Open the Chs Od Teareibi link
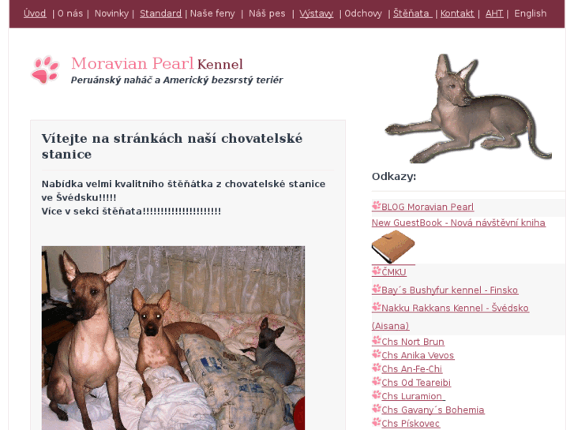The height and width of the screenshot is (430, 574). [x=416, y=383]
